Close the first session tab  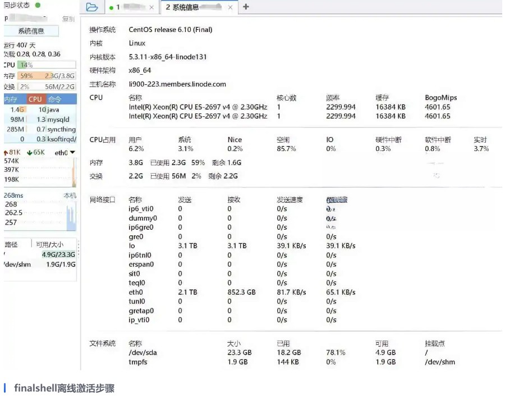(x=152, y=7)
